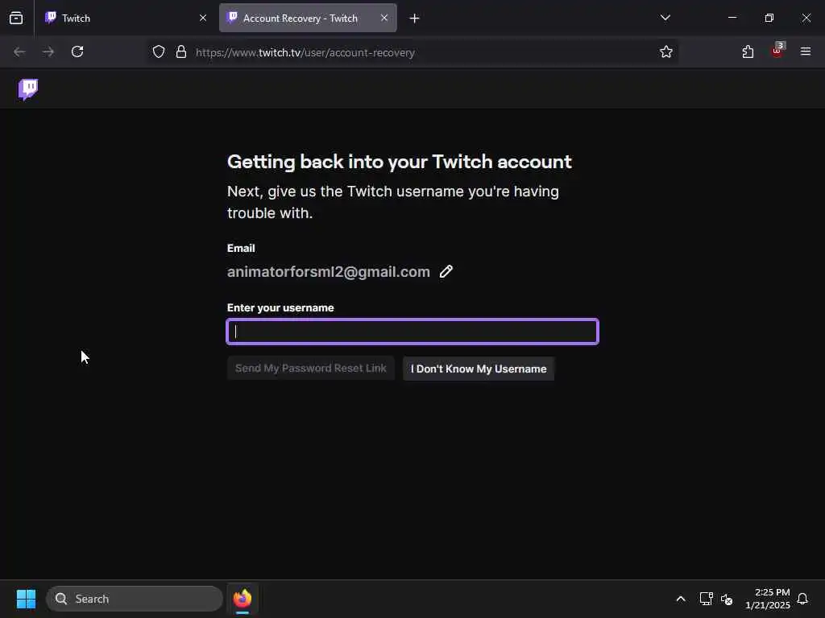
Task: Open the red uBlock extension icon
Action: [x=777, y=51]
